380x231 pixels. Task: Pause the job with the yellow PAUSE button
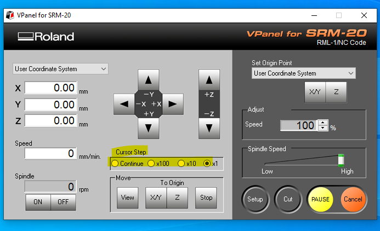[320, 199]
